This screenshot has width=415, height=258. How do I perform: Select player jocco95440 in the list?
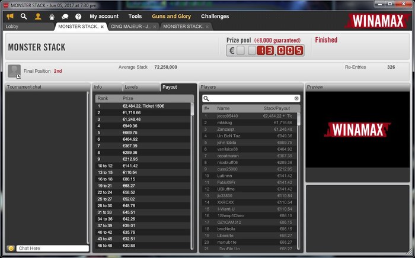pos(250,116)
